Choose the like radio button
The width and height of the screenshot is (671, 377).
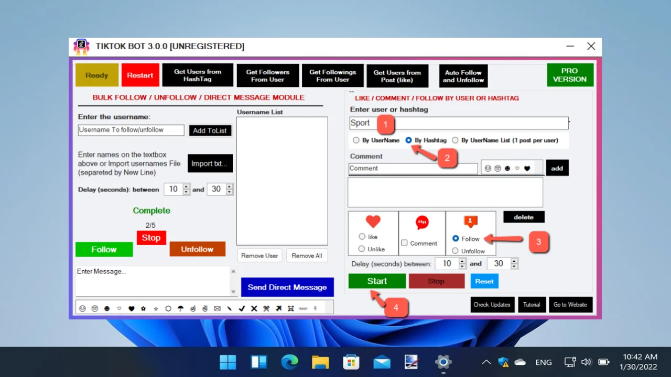[362, 237]
